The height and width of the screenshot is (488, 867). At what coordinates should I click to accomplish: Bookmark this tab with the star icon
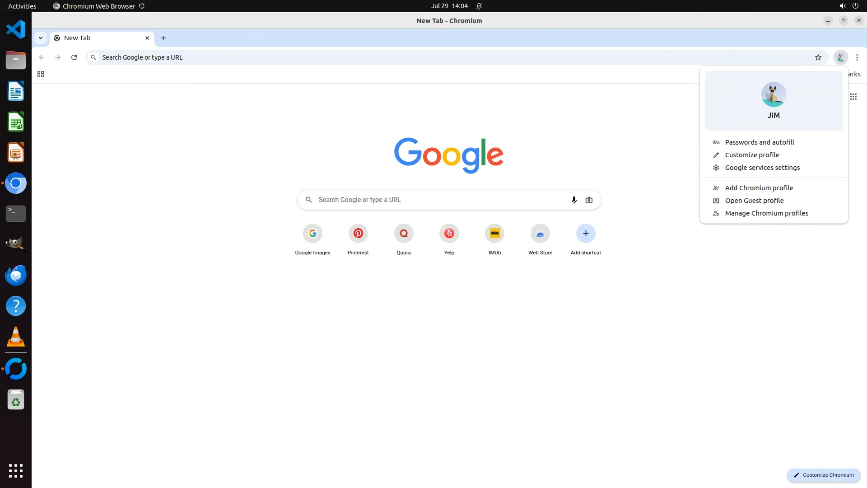[x=818, y=57]
